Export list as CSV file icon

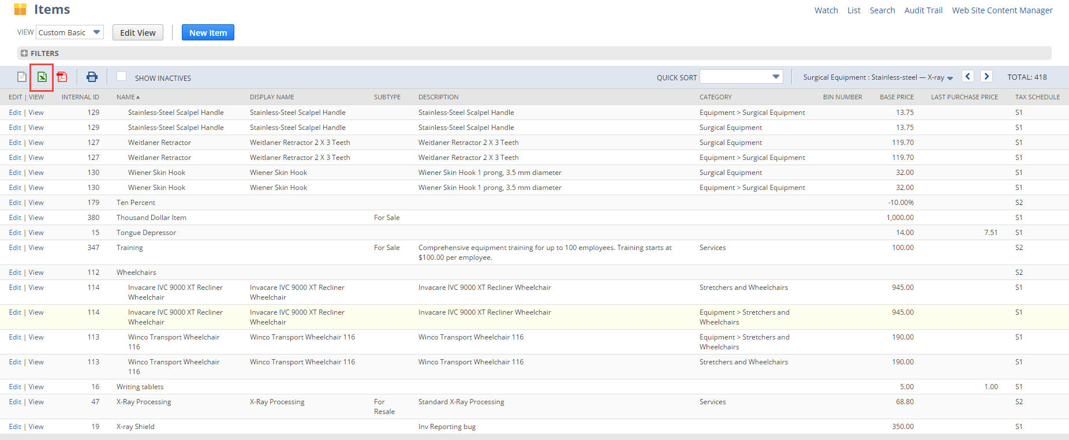pos(22,77)
